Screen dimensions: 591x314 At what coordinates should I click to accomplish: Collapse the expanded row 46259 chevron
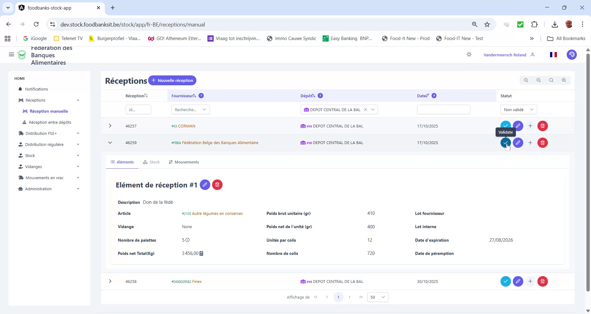[110, 142]
